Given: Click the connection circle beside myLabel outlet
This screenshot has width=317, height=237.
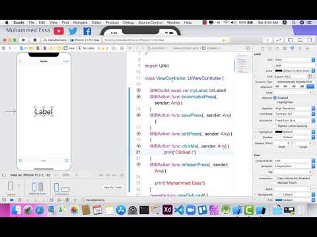Looking at the screenshot, I should pyautogui.click(x=139, y=90).
